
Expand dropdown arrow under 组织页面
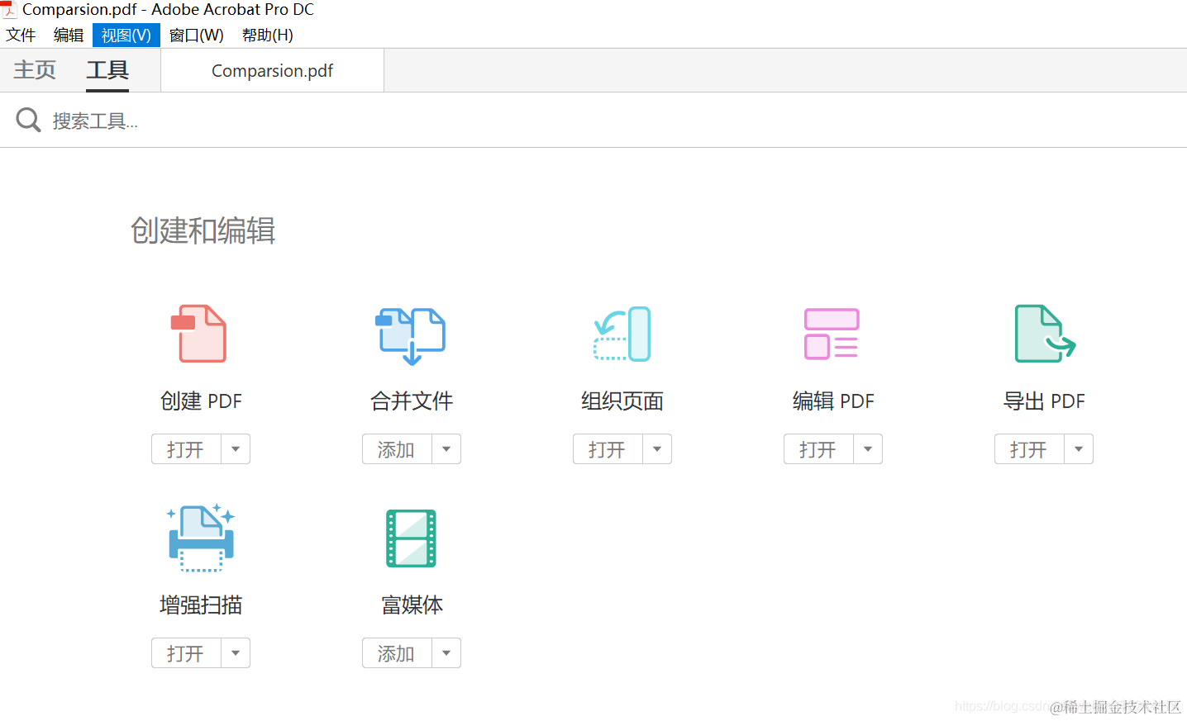click(657, 449)
